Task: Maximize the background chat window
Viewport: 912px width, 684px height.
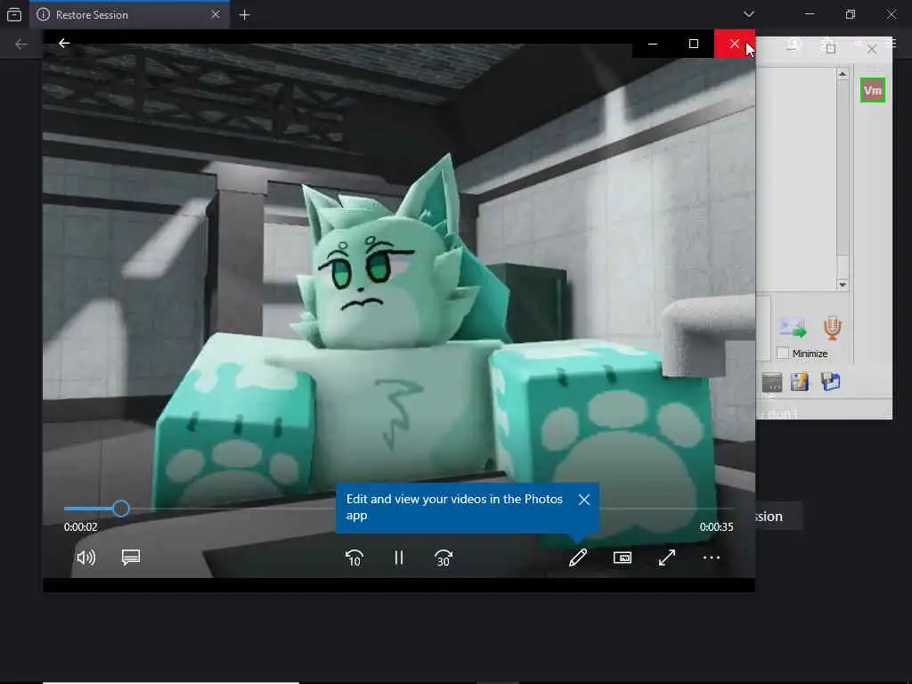Action: tap(831, 48)
